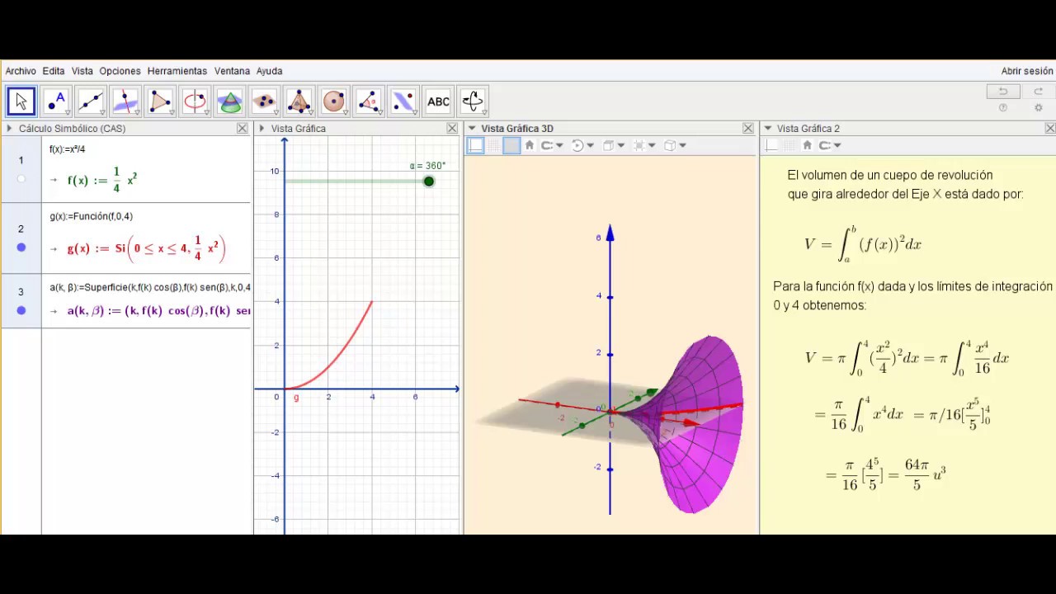Click the a(k, β):=Superficie input in row 3

tap(150, 287)
